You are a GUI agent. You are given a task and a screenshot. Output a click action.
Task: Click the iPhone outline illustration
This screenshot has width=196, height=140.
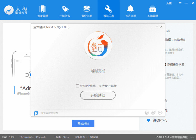22,64
